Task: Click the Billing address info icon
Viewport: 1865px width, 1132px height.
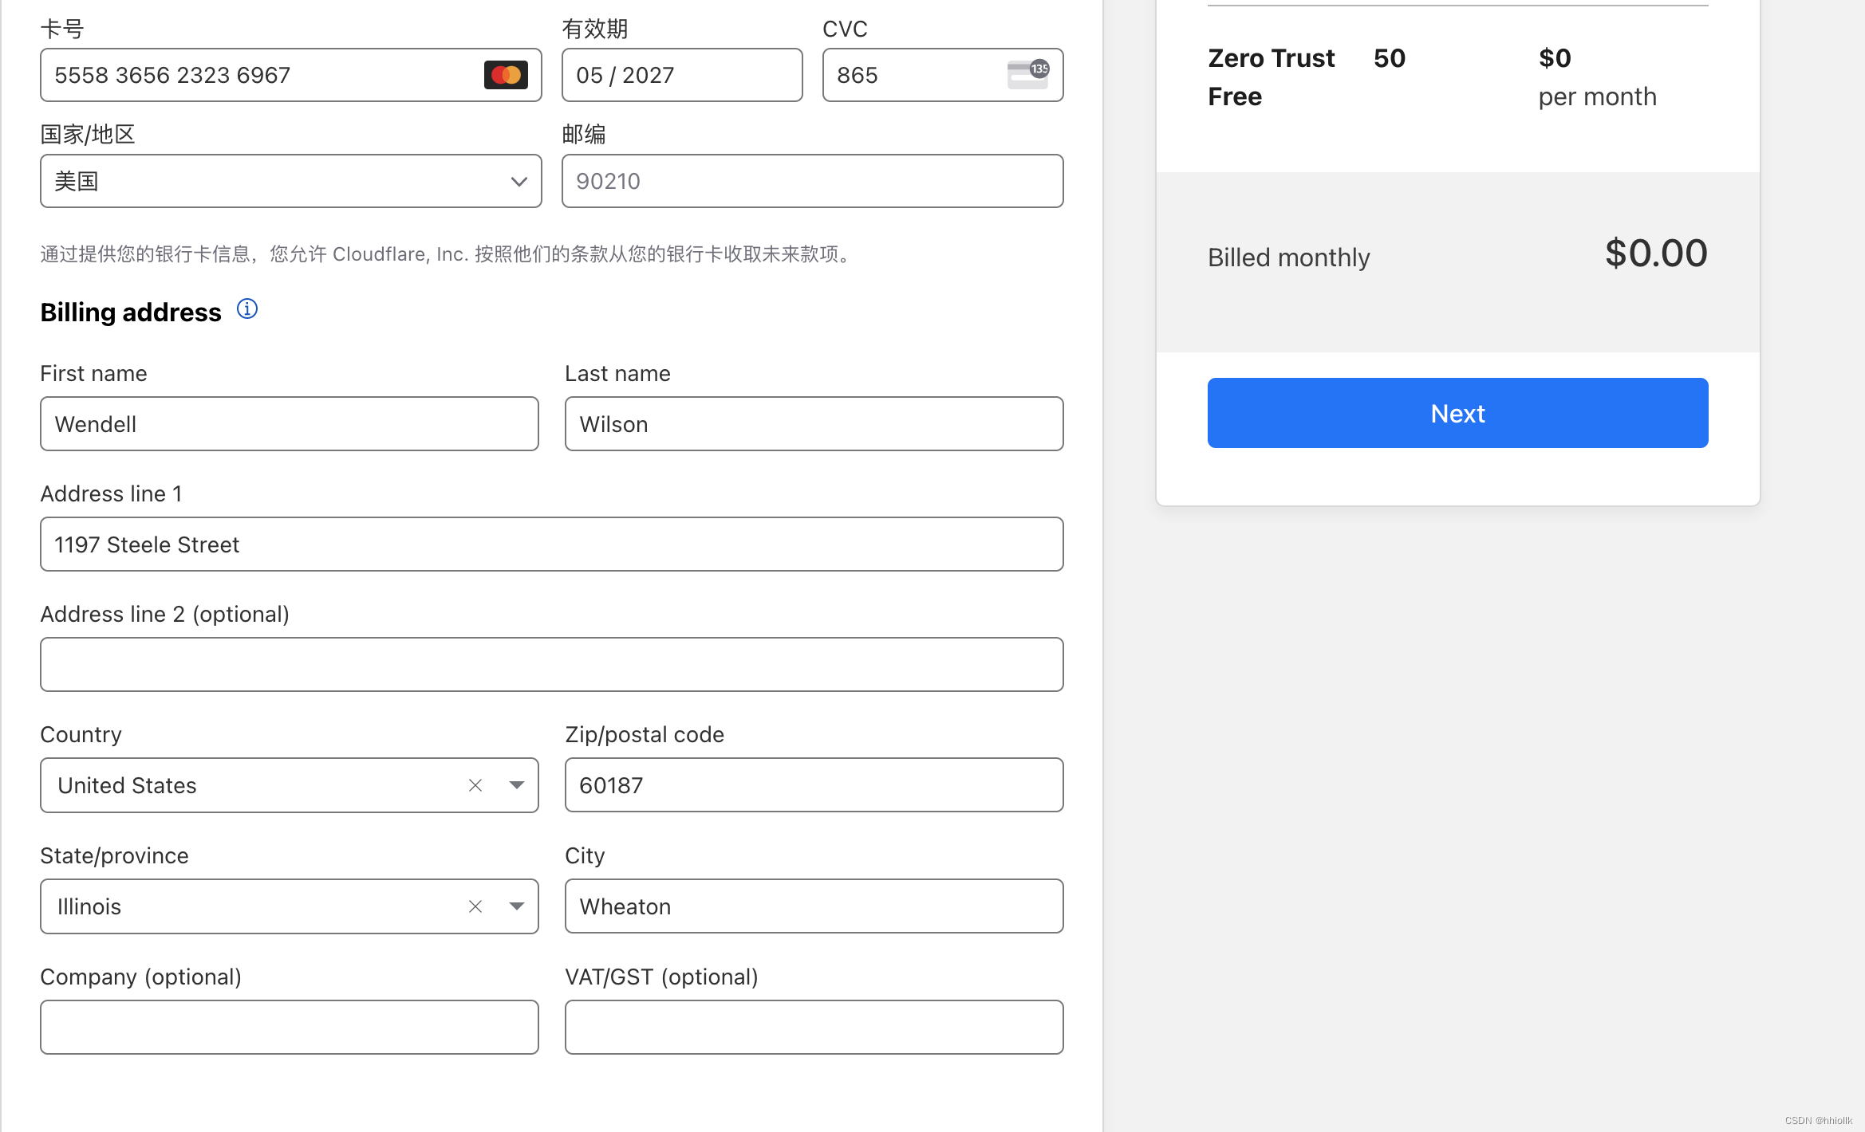Action: click(x=247, y=309)
